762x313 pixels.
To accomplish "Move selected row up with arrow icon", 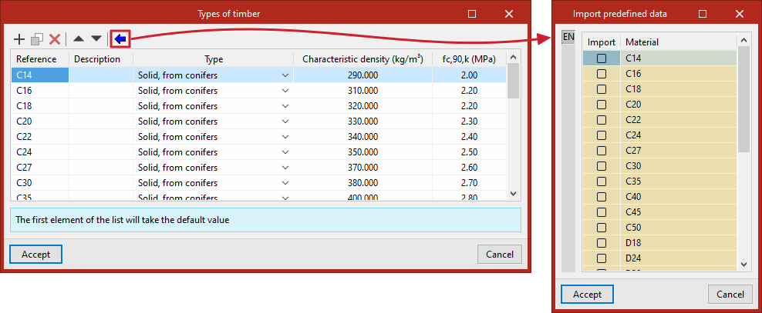I will pos(79,38).
